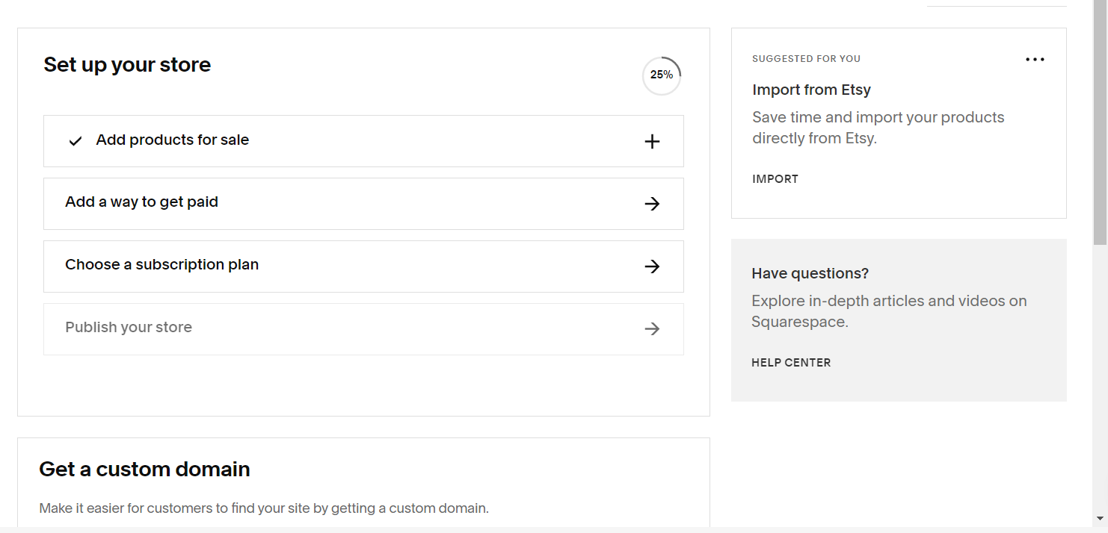The image size is (1108, 533).
Task: Click the SUGGESTED FOR YOU label
Action: (x=806, y=59)
